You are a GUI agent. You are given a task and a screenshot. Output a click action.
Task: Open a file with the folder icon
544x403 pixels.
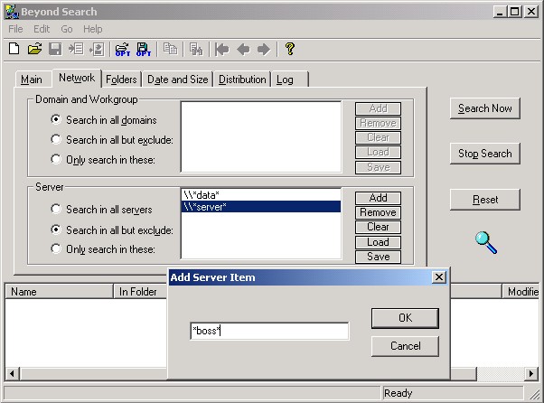pos(34,49)
